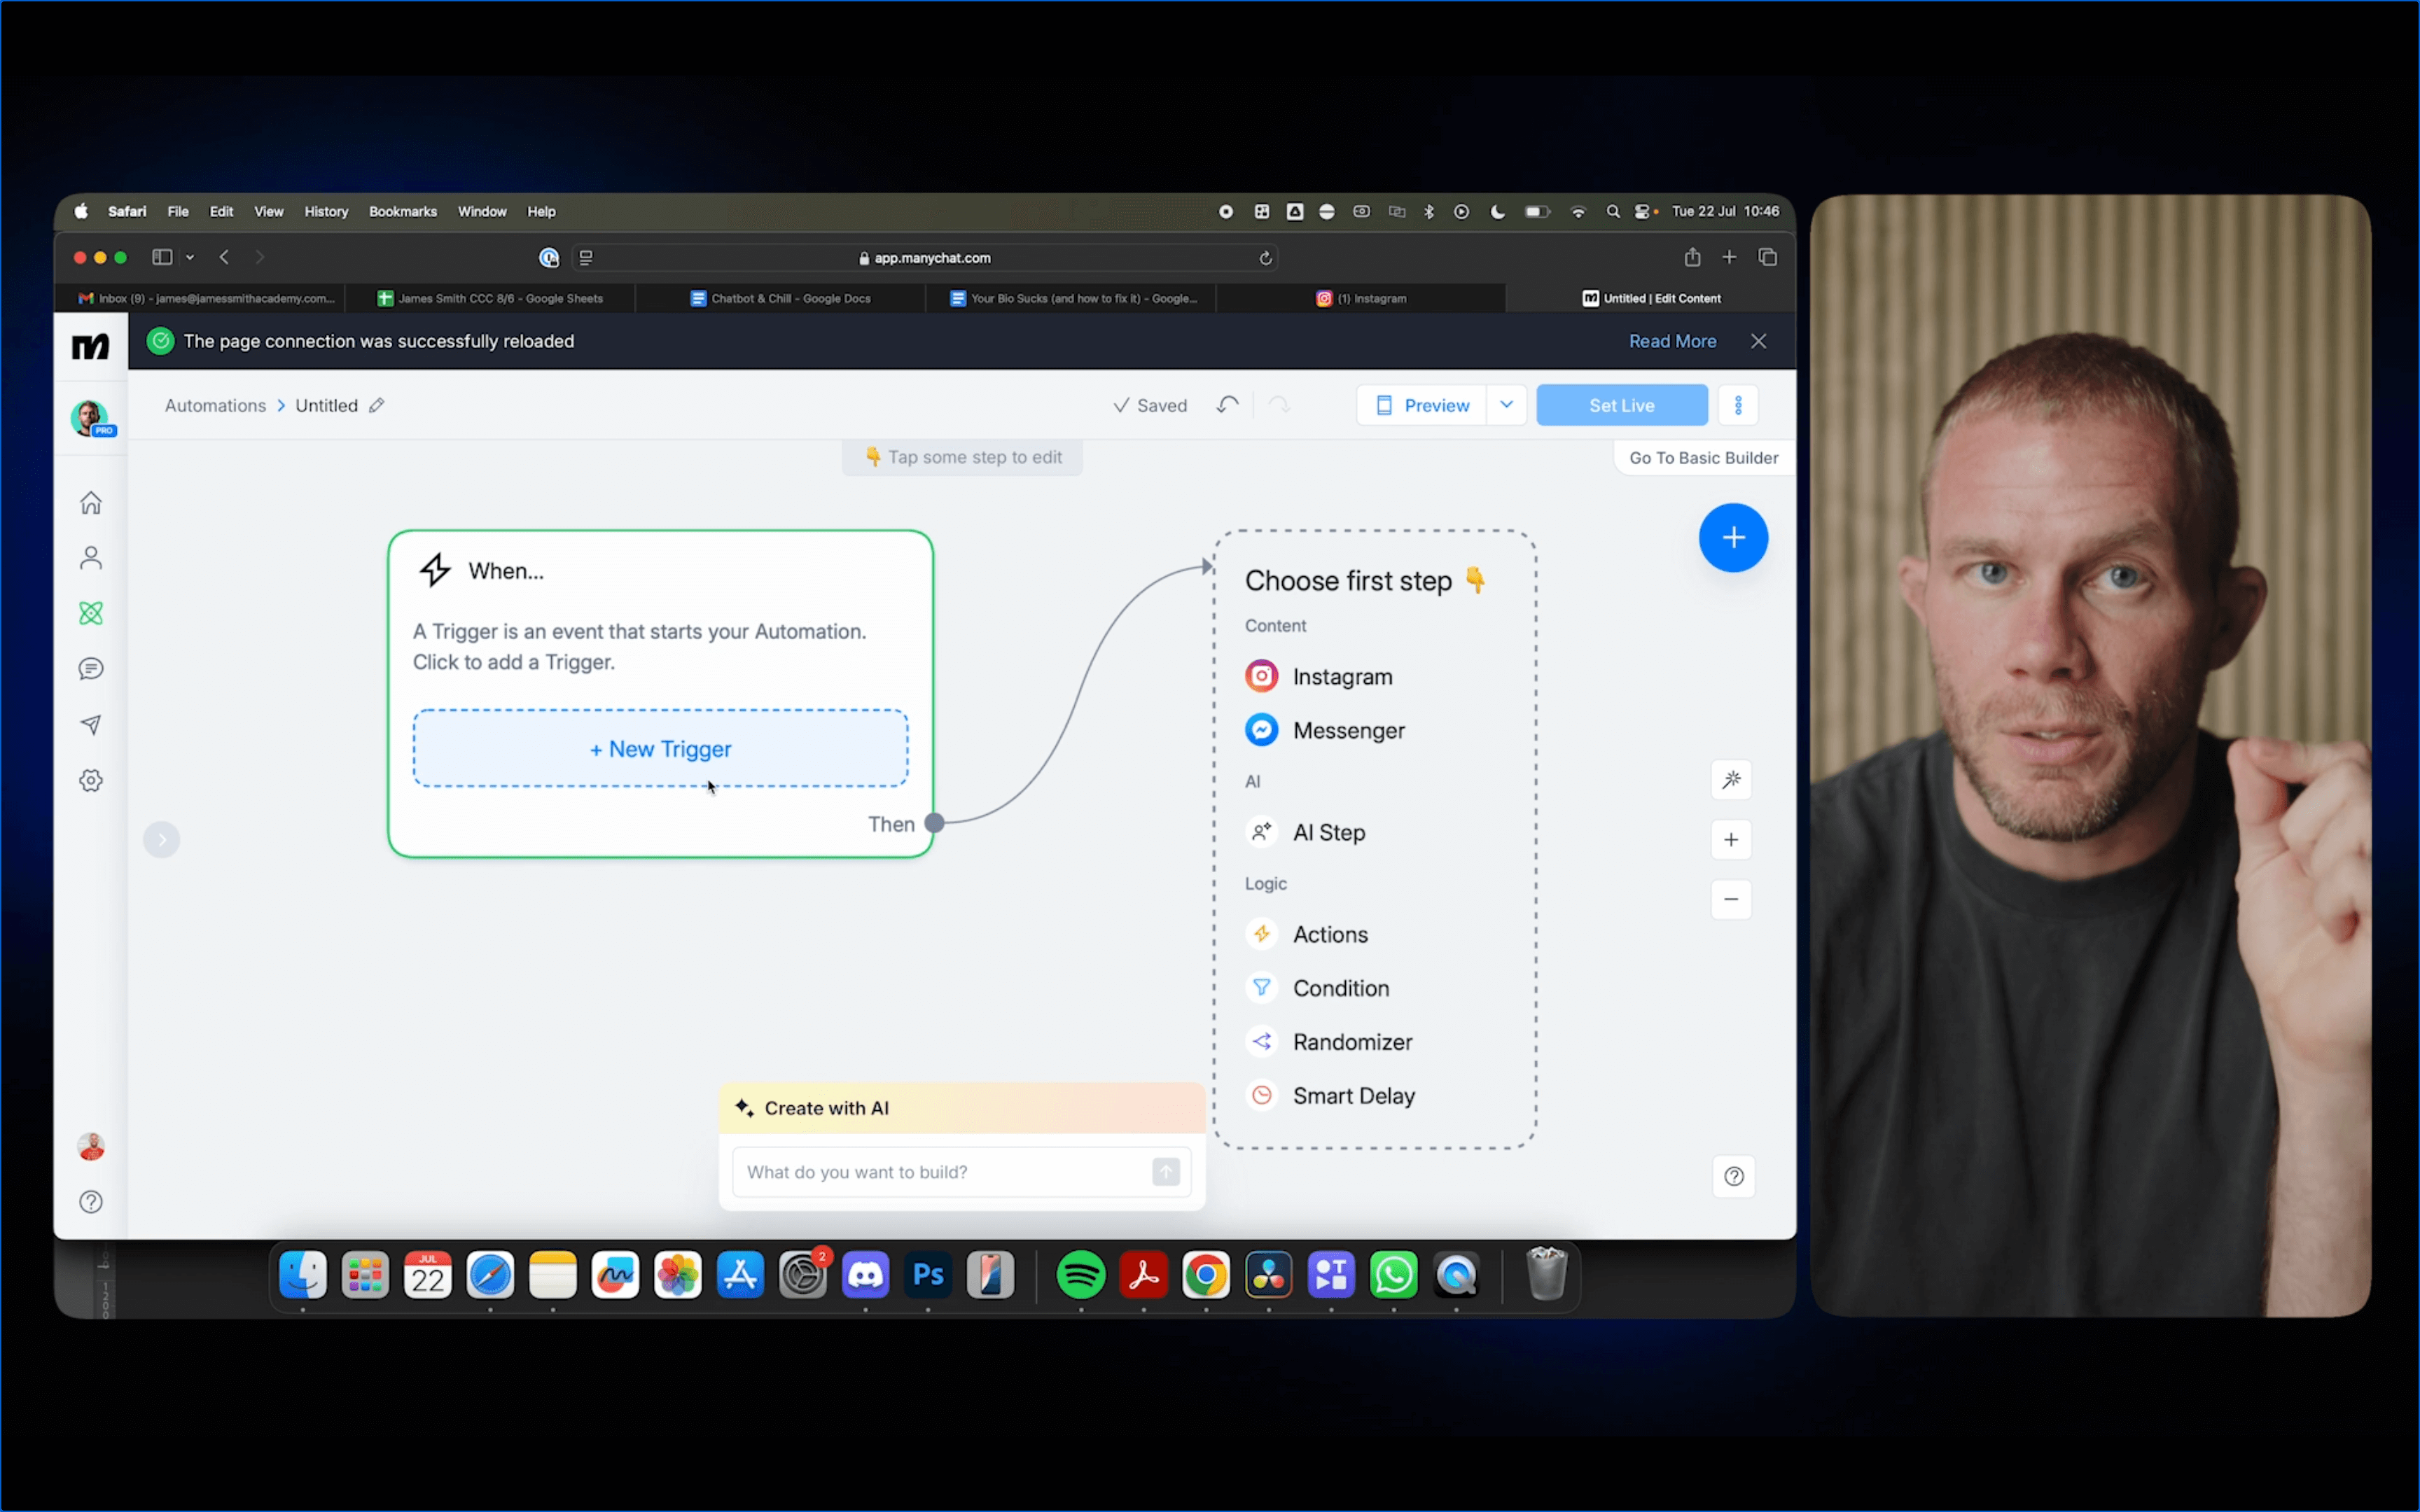Switch to the Instagram tab

1361,299
